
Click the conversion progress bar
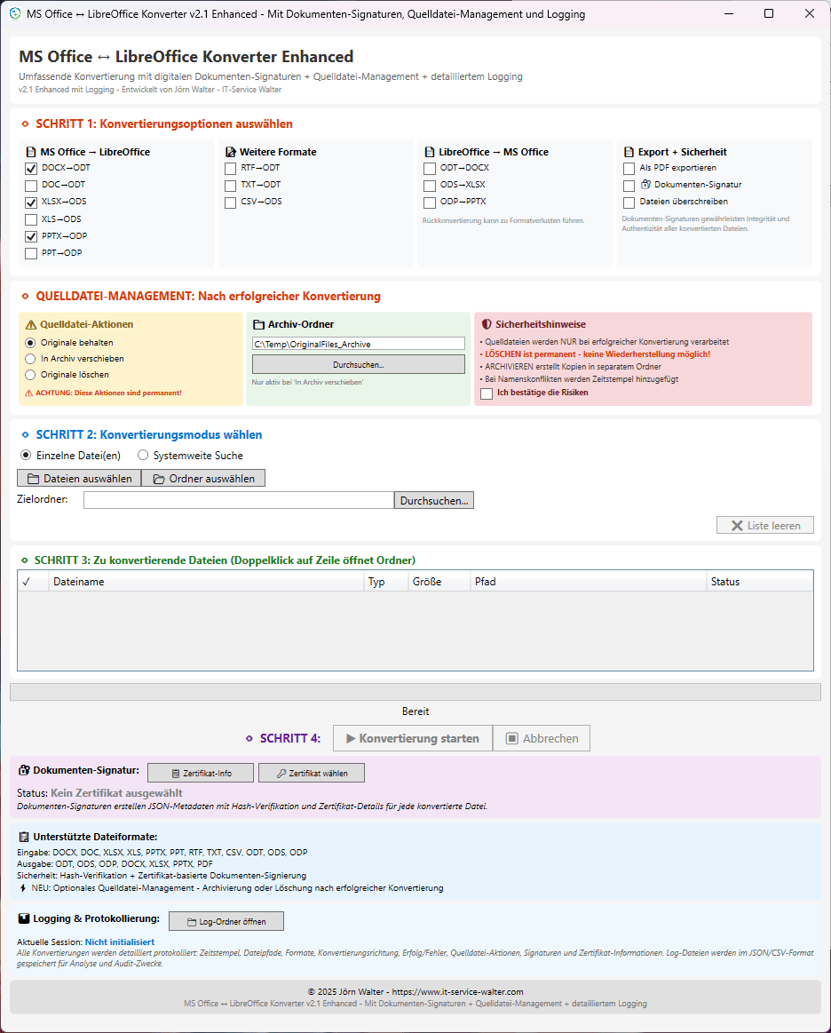click(x=415, y=692)
